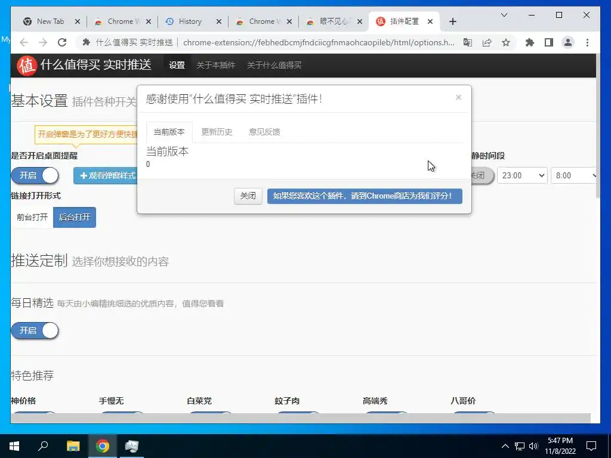611x458 pixels.
Task: Toggle the browser side panel icon
Action: pyautogui.click(x=549, y=42)
